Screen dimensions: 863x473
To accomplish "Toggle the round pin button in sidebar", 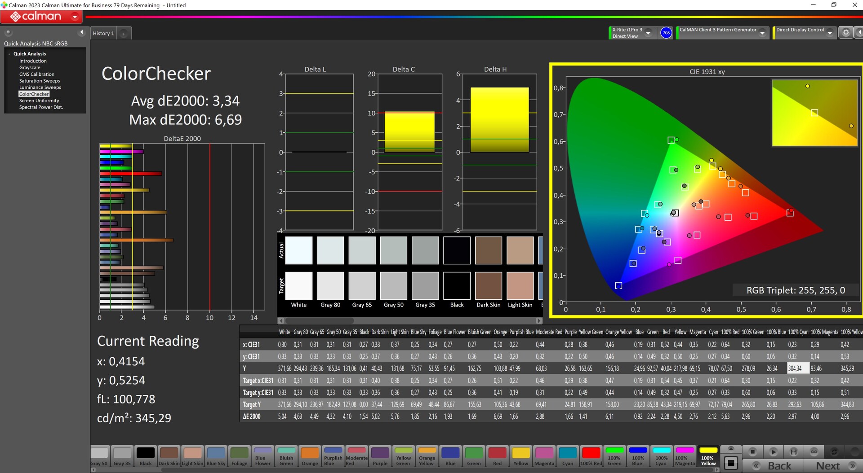I will click(x=8, y=32).
